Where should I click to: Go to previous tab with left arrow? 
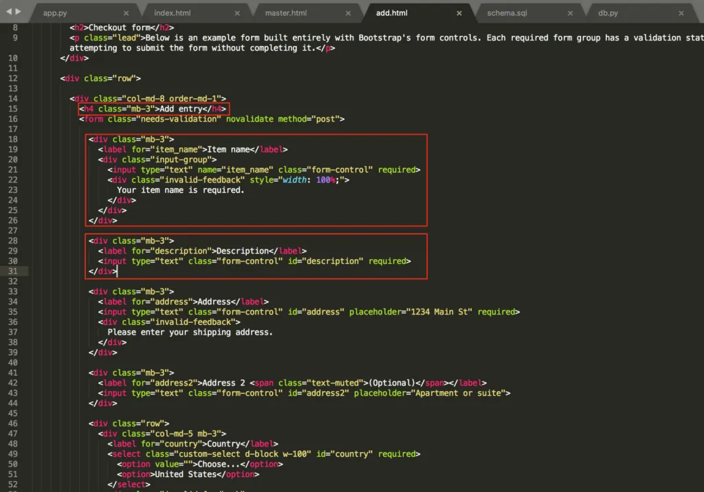pos(8,11)
